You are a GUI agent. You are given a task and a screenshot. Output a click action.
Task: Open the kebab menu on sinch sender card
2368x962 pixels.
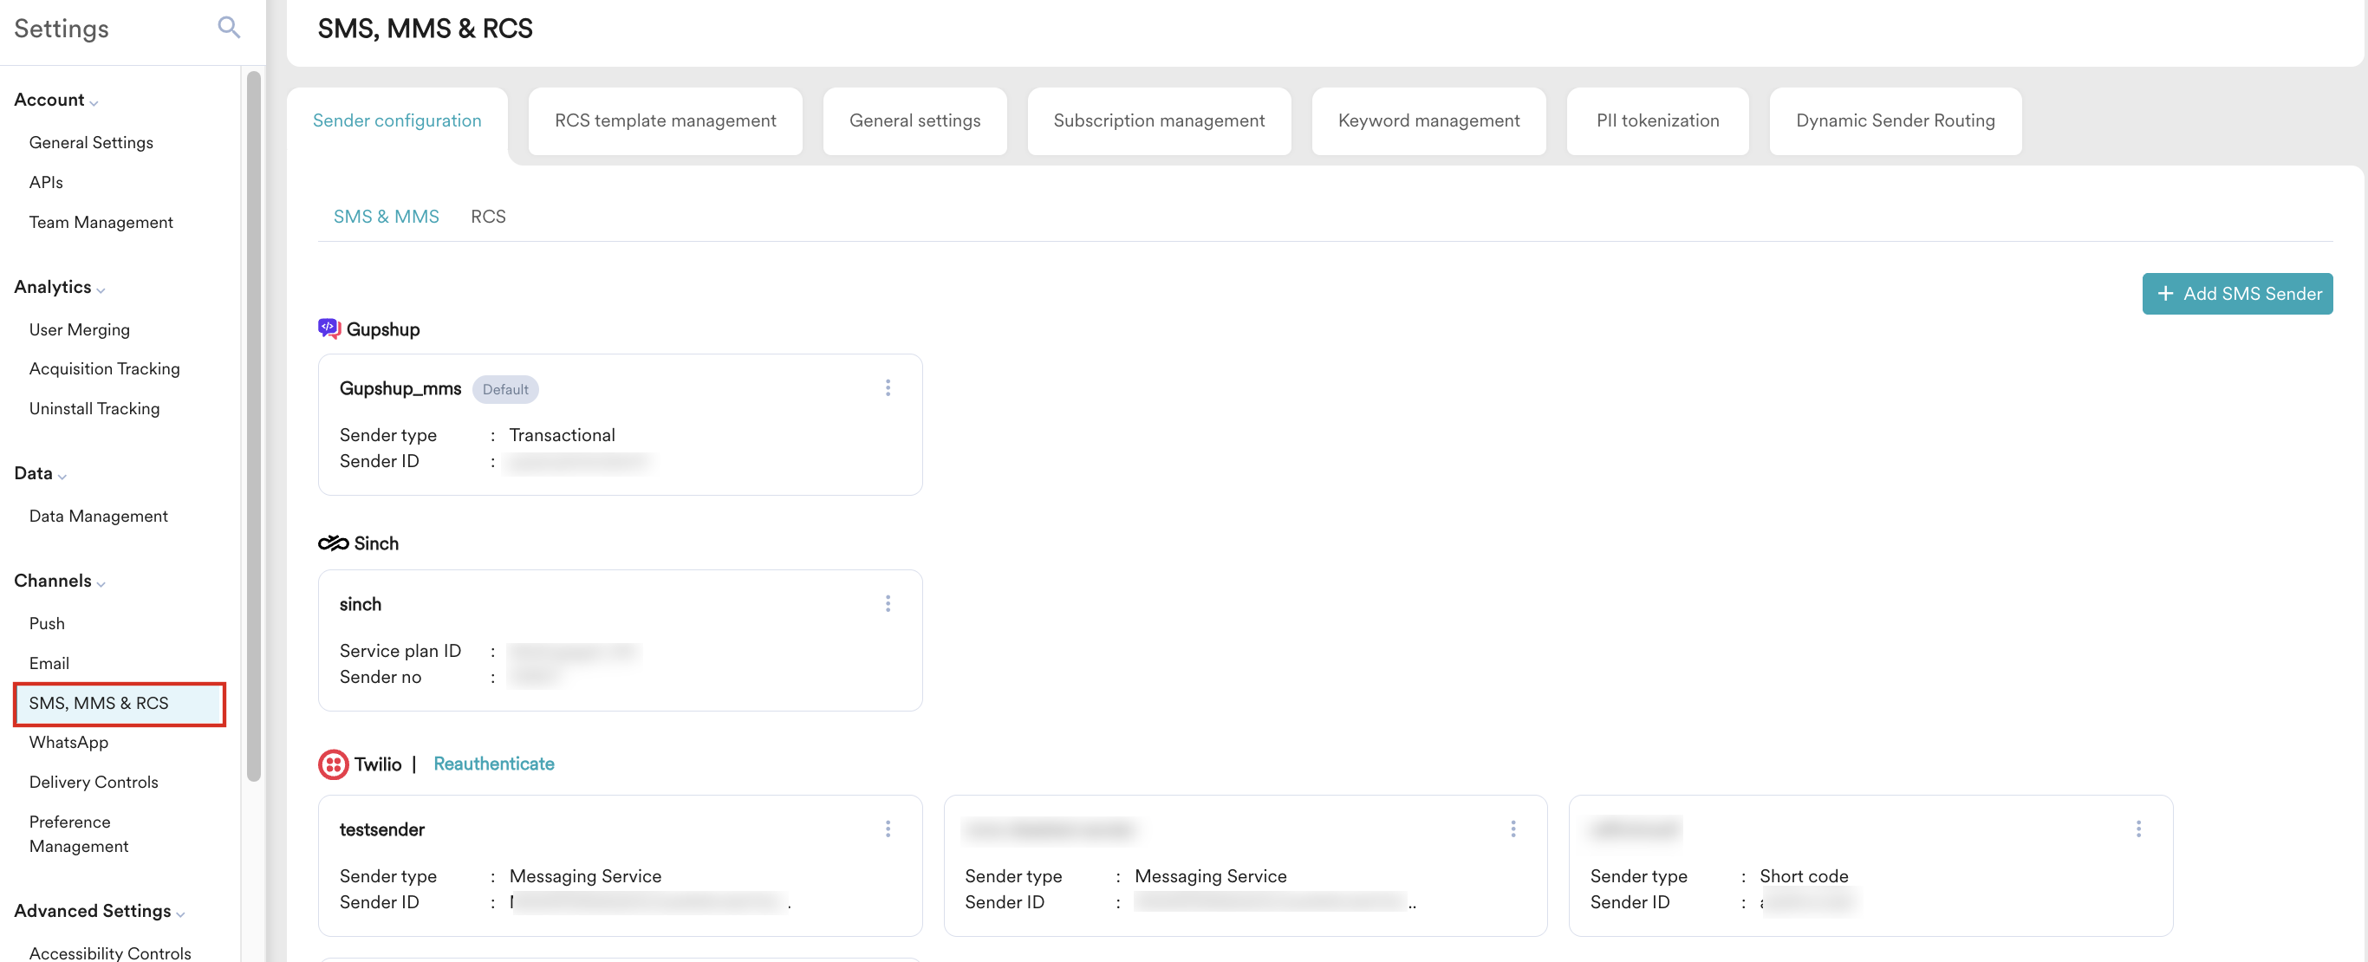click(x=888, y=602)
